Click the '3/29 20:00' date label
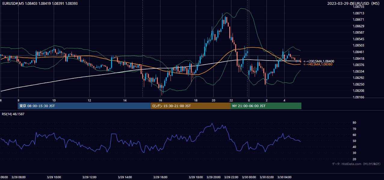The width and height of the screenshot is (384, 180). [213, 177]
